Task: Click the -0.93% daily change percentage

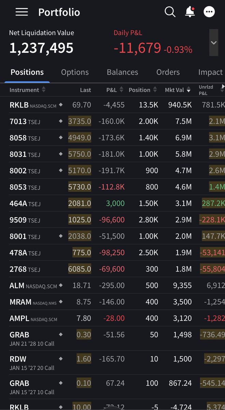Action: pyautogui.click(x=178, y=50)
